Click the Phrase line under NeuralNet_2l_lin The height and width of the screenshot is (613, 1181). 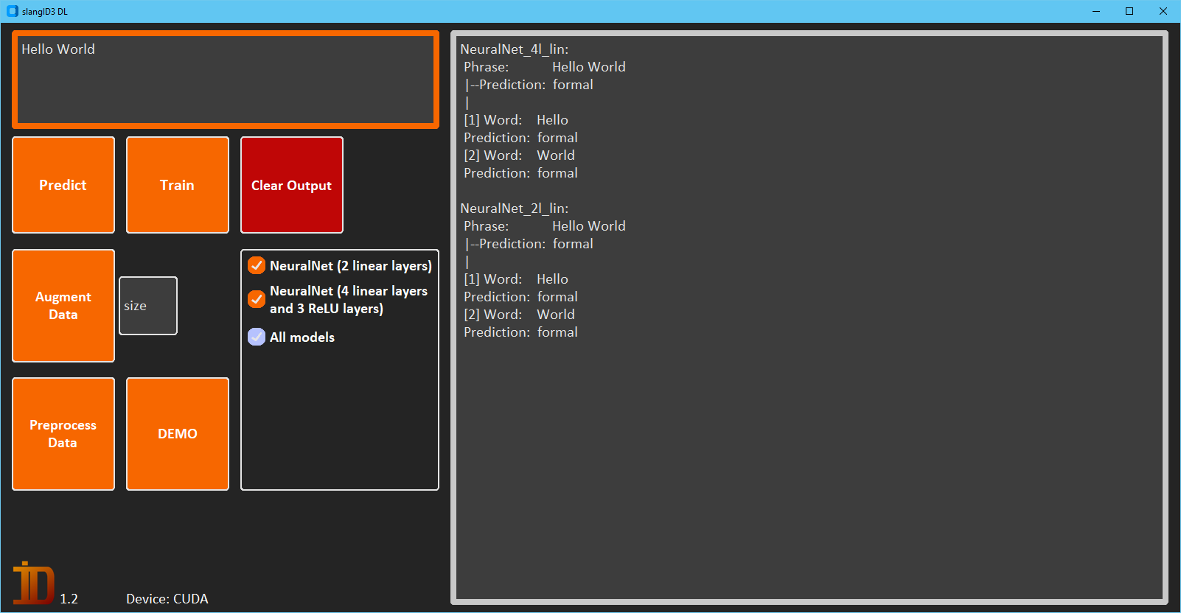pos(545,226)
